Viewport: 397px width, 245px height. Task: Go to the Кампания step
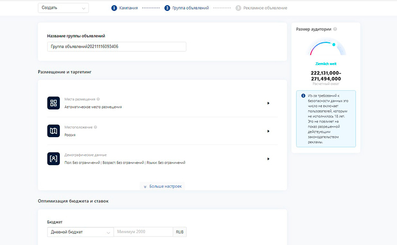click(125, 8)
